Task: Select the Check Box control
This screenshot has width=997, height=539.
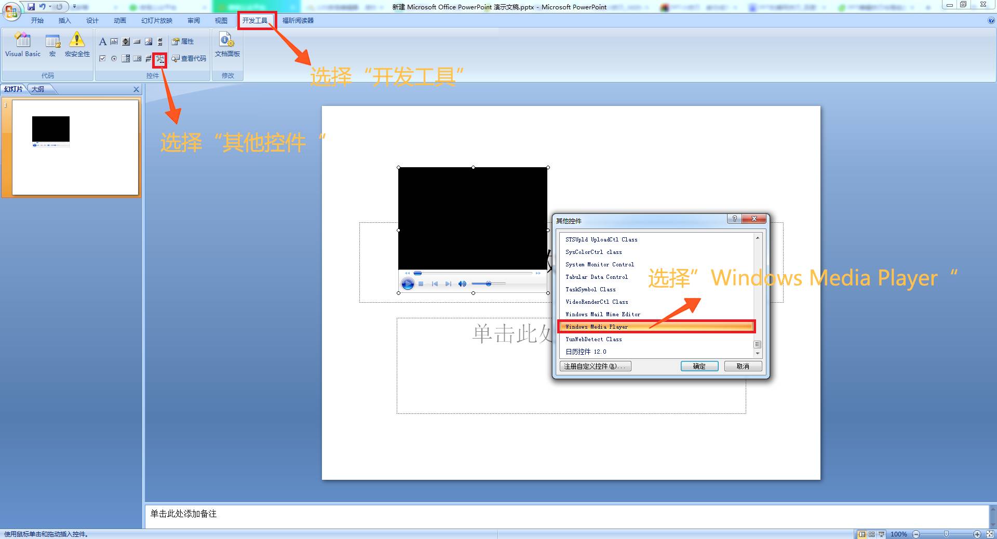Action: [103, 59]
